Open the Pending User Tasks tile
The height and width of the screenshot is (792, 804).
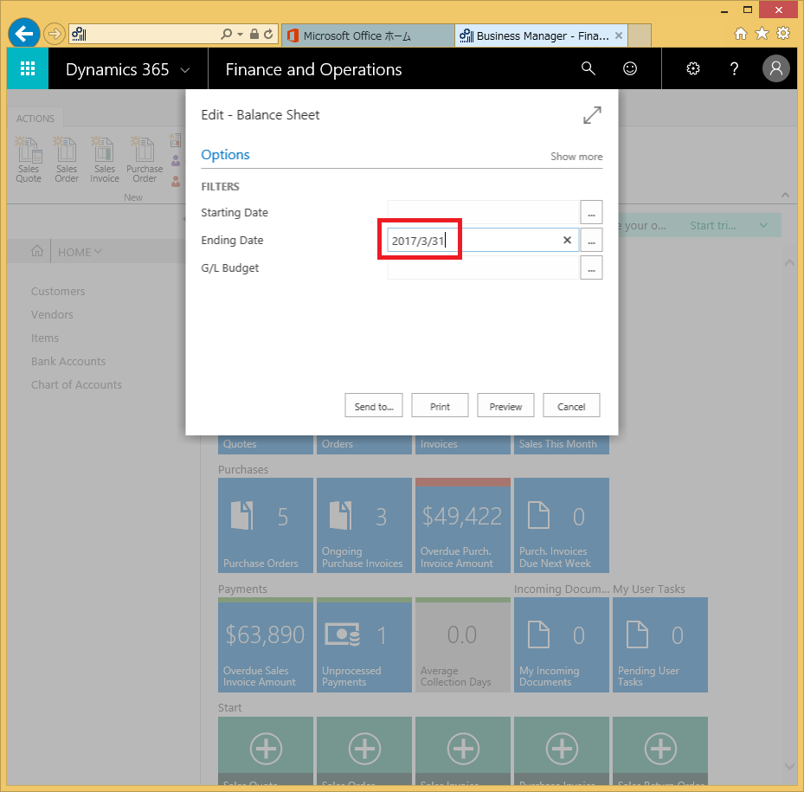pos(660,645)
